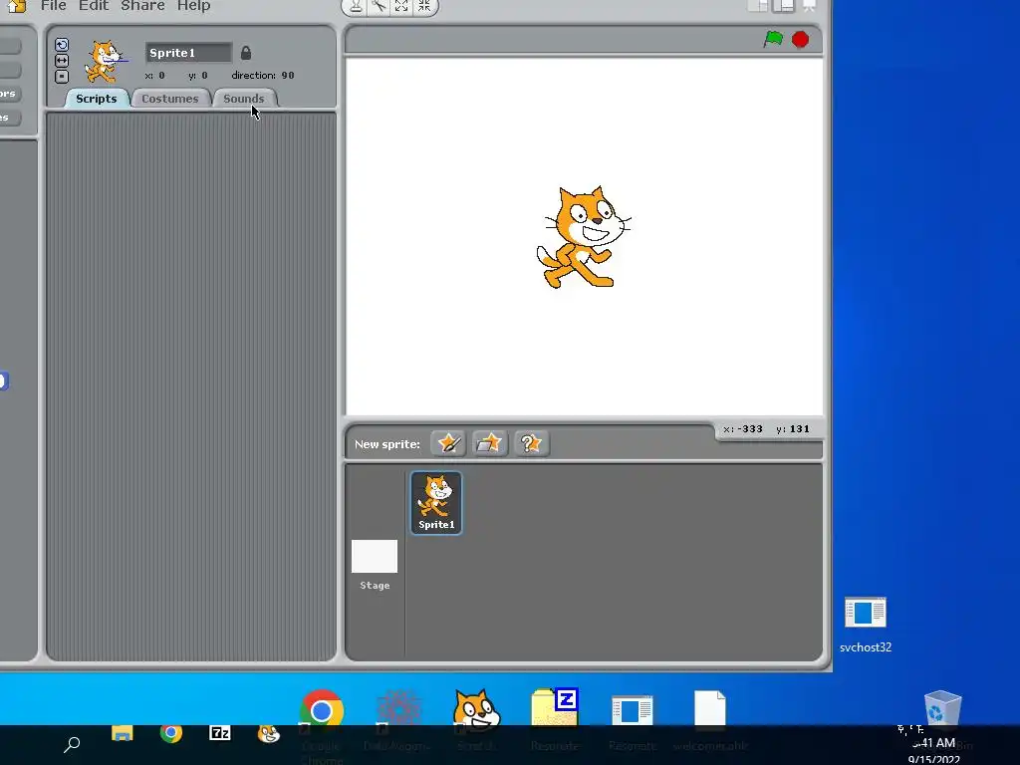The image size is (1020, 765).
Task: Switch to the Costumes tab
Action: (169, 99)
